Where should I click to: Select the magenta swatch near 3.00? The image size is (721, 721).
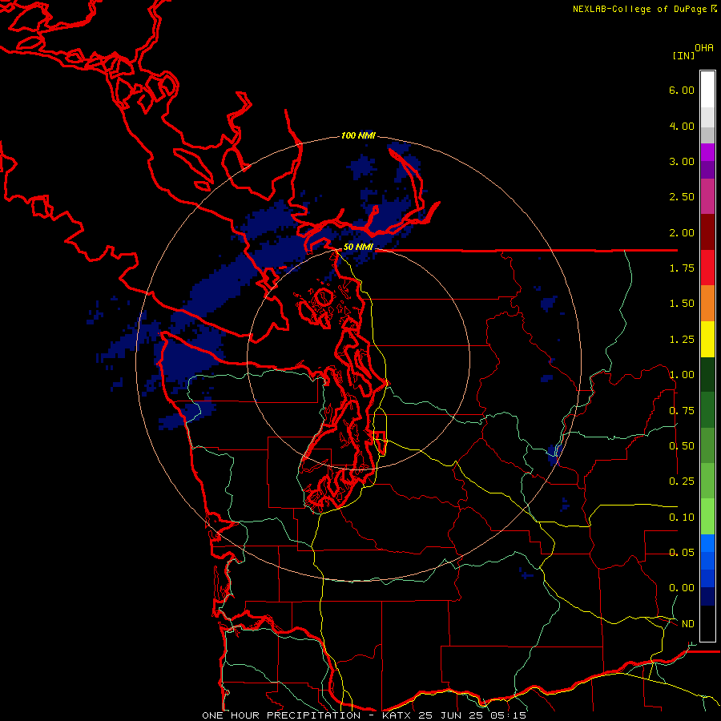pos(707,152)
